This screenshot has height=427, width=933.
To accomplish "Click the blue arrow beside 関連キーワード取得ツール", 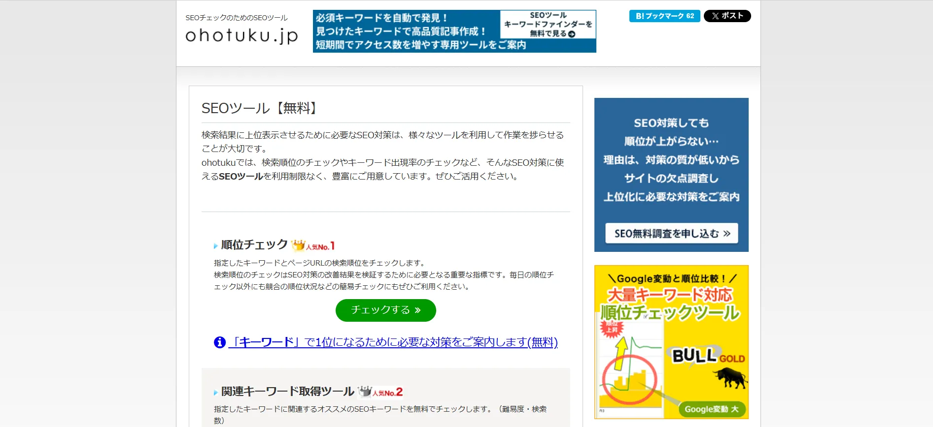I will point(216,393).
